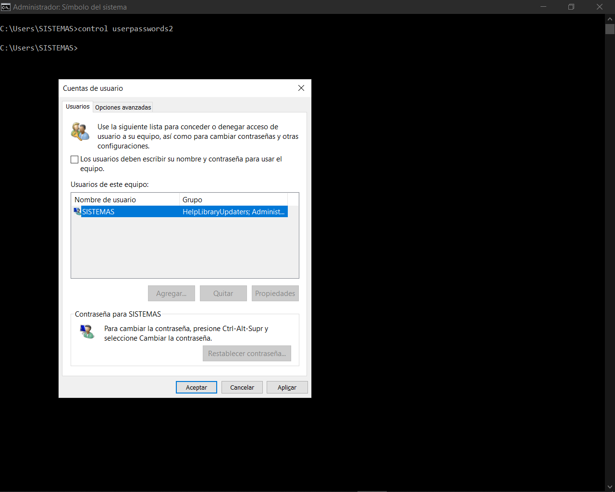Click Restablecer contraseña for SISTEMAS
The image size is (615, 492).
tap(246, 353)
